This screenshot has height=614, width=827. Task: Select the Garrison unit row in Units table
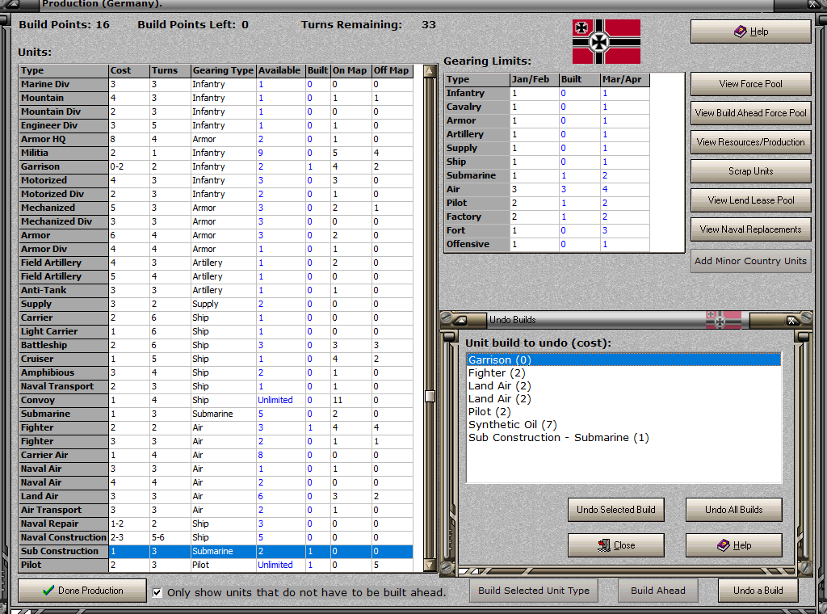216,166
